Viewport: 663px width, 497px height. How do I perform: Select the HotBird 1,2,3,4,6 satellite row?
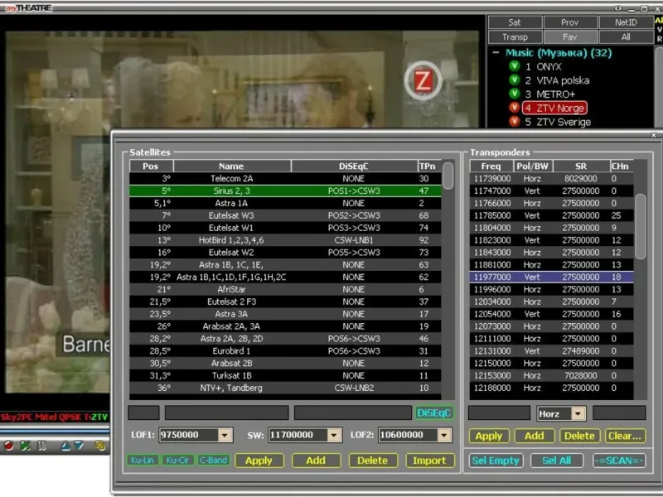(x=285, y=240)
